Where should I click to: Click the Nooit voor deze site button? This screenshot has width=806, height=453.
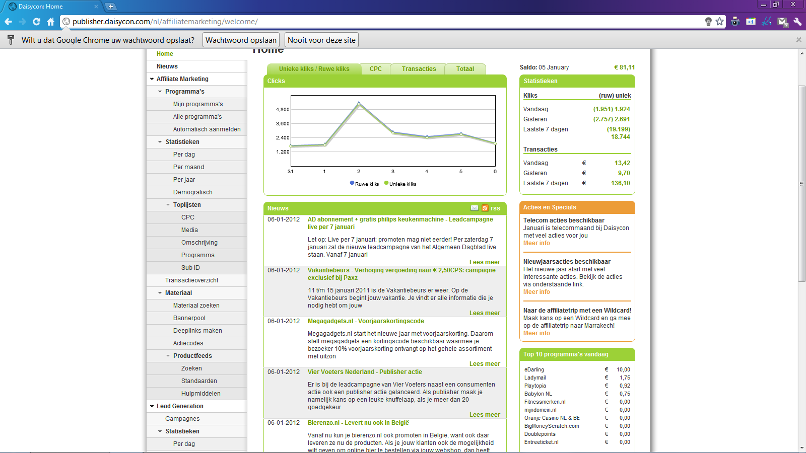click(x=321, y=40)
